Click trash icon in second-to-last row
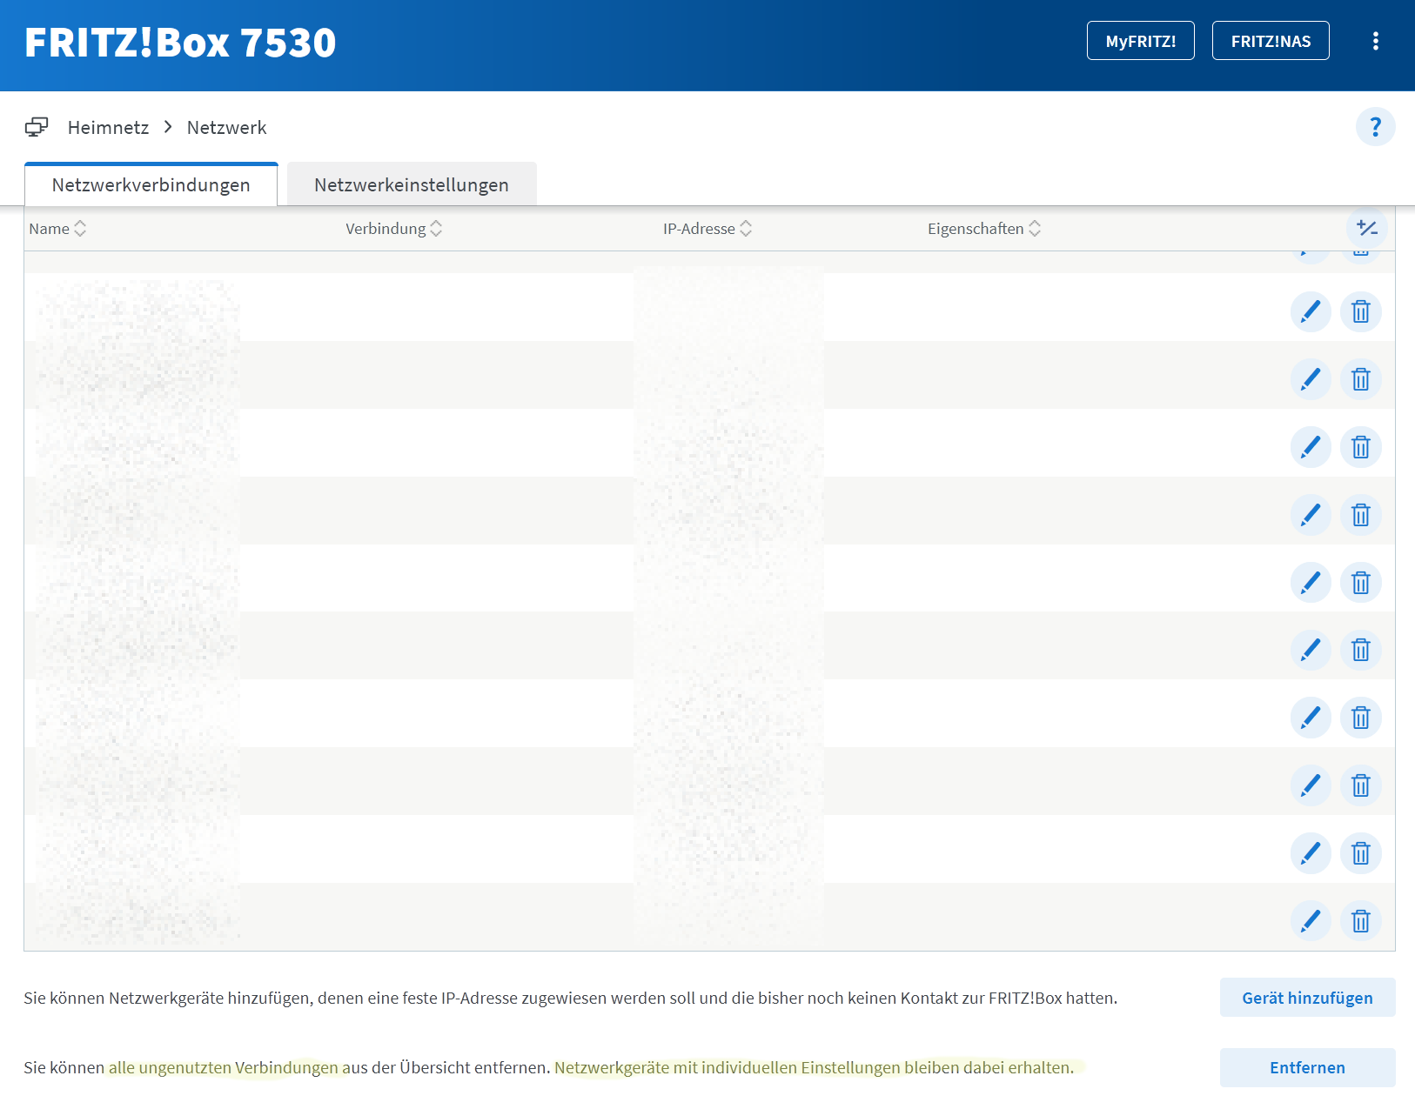This screenshot has height=1109, width=1415. 1361,853
